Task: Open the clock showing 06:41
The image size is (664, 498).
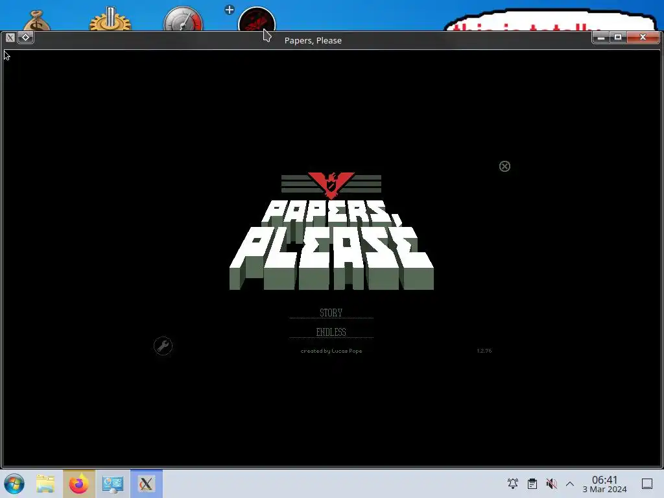Action: (x=605, y=484)
